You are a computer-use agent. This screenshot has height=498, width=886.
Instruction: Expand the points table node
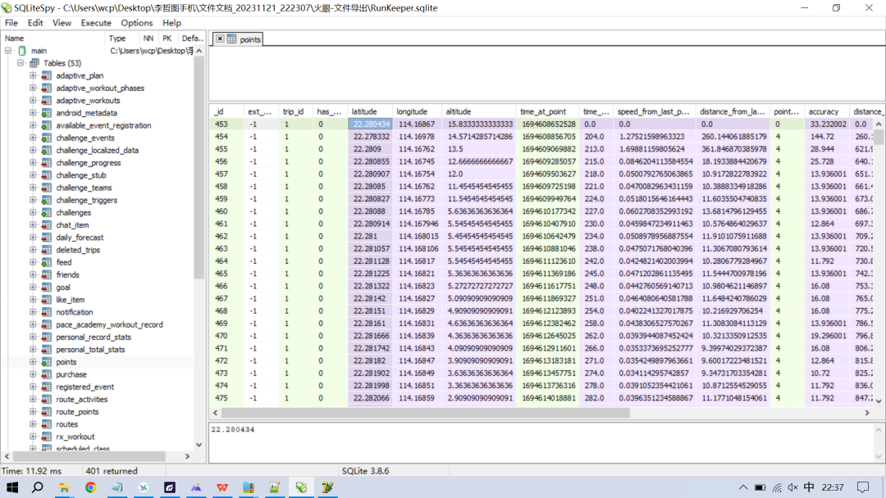click(33, 362)
